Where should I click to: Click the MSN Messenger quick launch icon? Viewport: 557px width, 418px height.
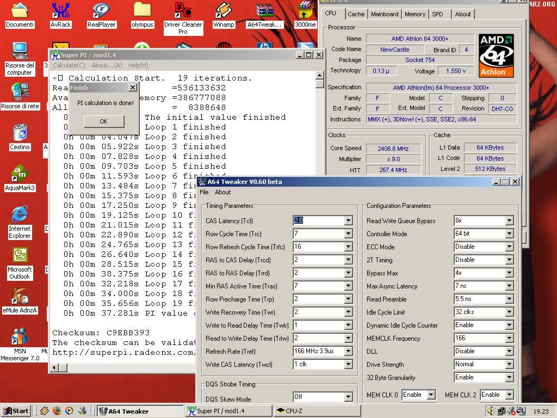coord(82,411)
